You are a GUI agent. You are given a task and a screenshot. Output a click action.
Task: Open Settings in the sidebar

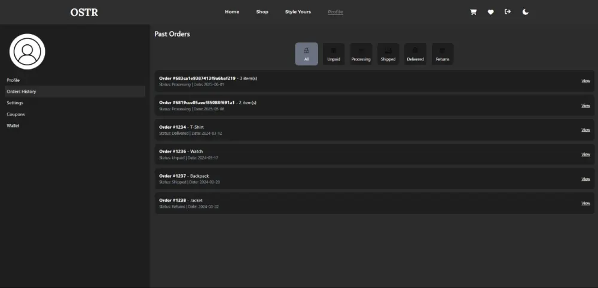coord(75,103)
